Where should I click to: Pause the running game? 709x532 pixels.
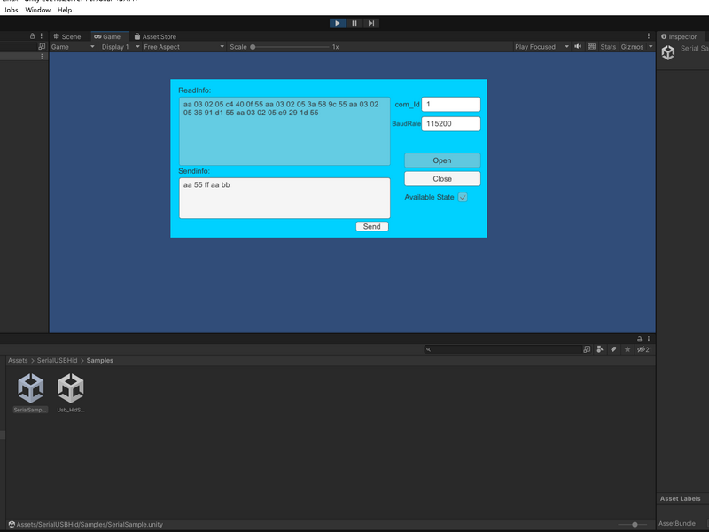[354, 23]
